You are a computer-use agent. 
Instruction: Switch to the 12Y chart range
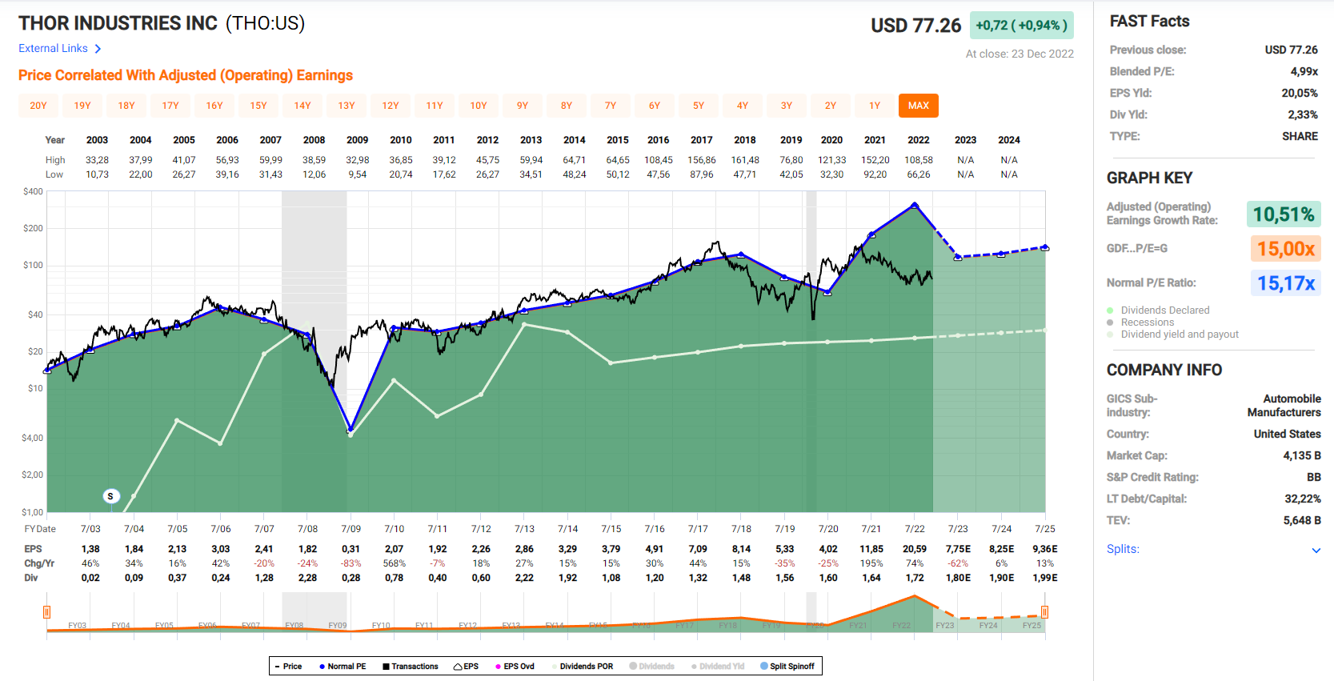click(391, 106)
